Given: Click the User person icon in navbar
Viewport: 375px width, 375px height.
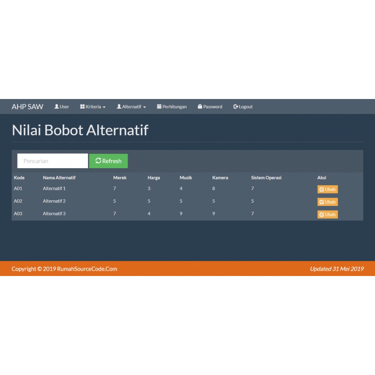Looking at the screenshot, I should (x=57, y=106).
